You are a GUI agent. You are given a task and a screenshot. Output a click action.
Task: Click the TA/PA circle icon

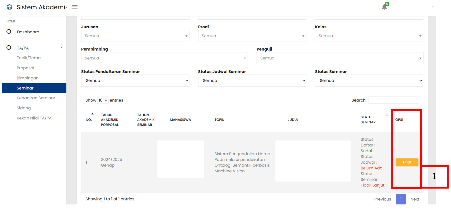(x=9, y=47)
